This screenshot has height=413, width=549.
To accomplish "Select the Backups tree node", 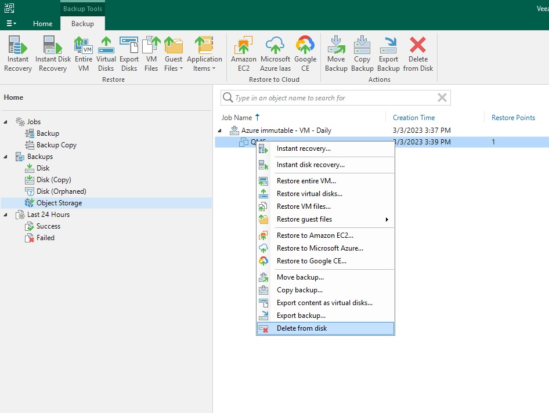I will (x=39, y=157).
